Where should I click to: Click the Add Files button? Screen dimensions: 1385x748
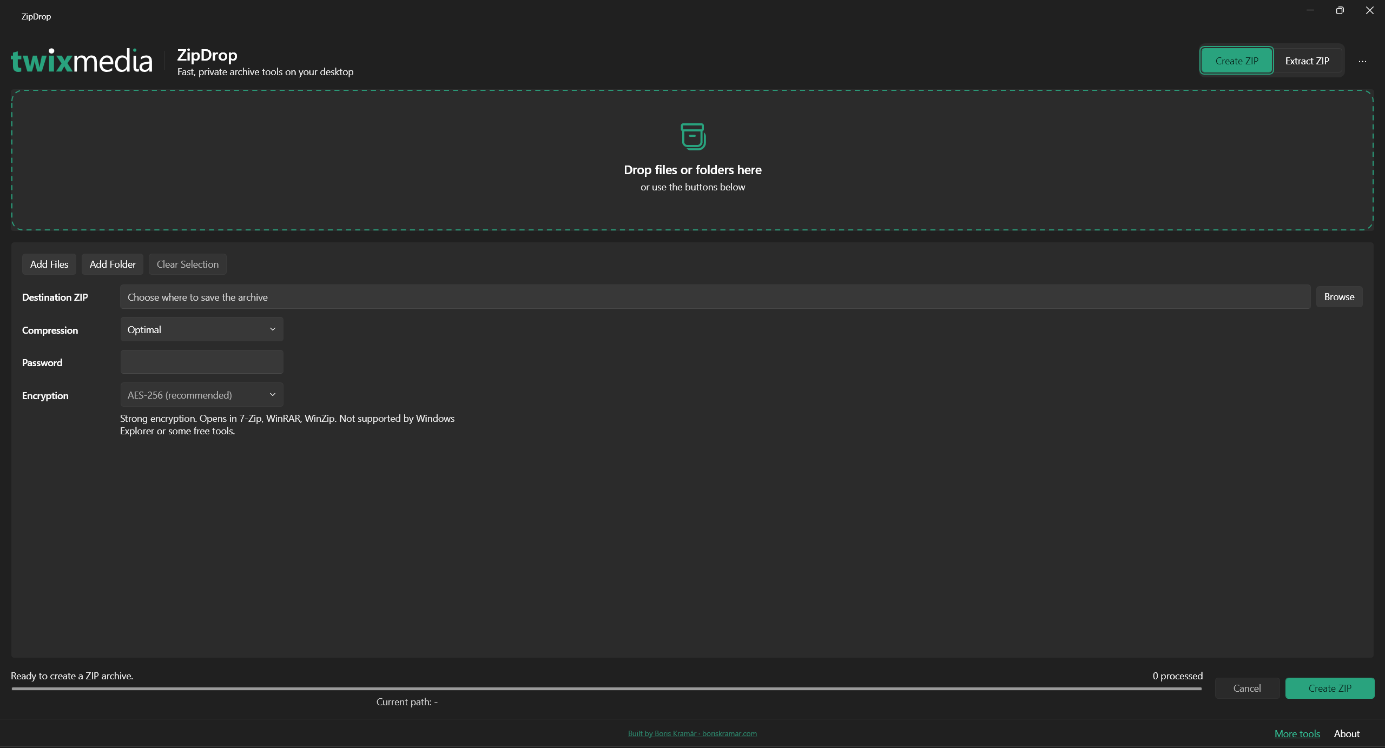pyautogui.click(x=49, y=264)
